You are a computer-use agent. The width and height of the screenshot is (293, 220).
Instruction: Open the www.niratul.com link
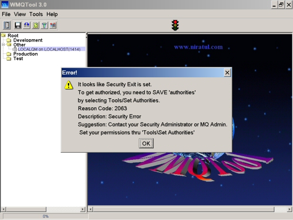[x=198, y=47]
